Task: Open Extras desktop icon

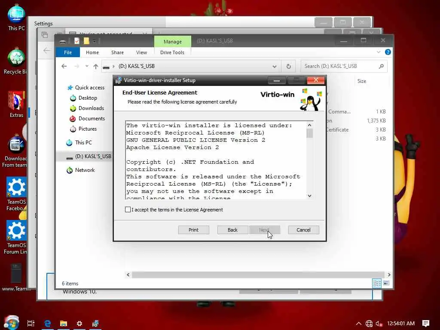Action: click(x=16, y=104)
